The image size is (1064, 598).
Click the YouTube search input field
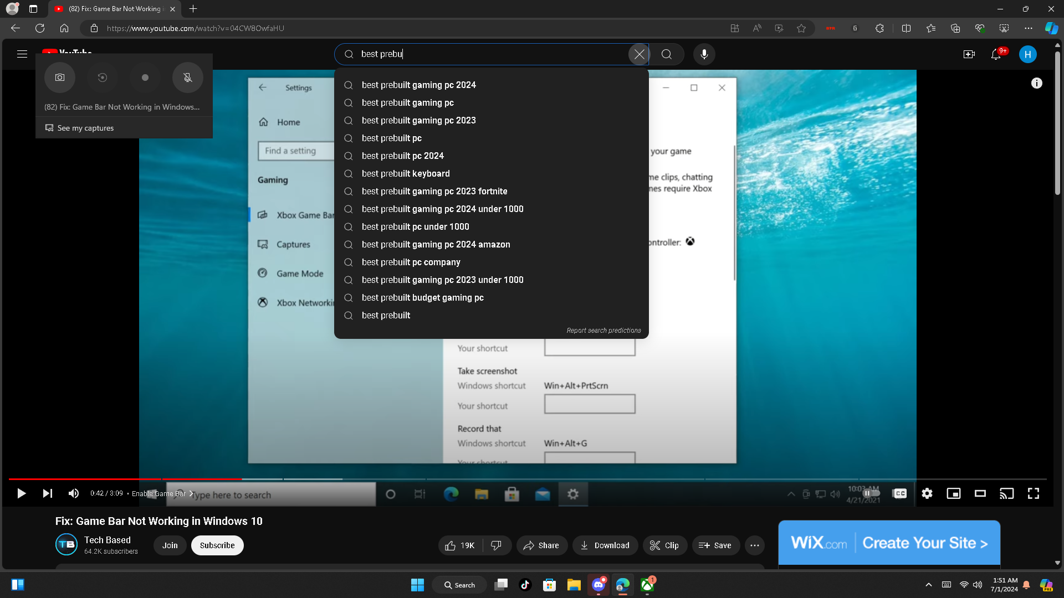[492, 54]
